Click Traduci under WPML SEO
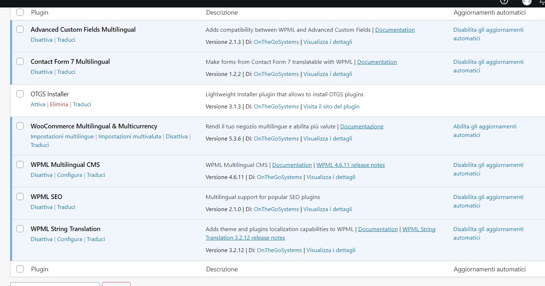 tap(66, 207)
